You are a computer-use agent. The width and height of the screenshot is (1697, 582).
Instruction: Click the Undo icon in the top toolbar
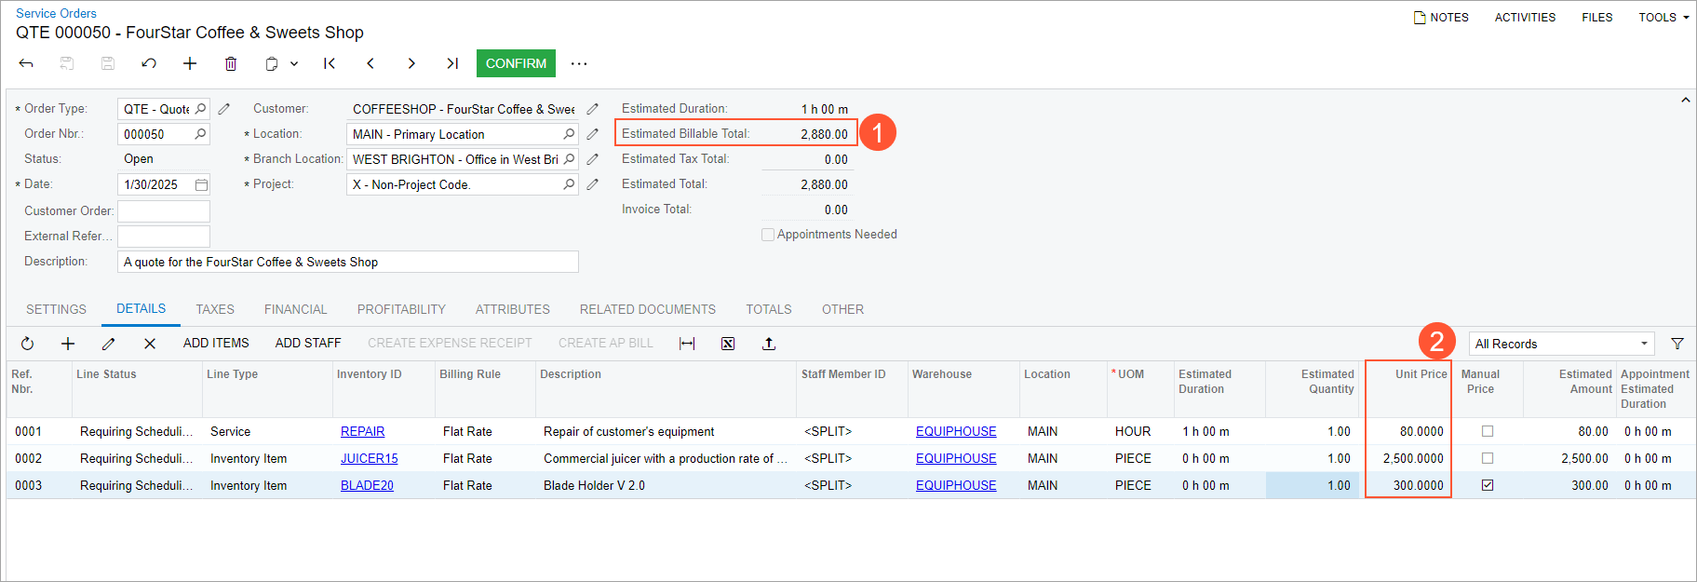click(149, 63)
